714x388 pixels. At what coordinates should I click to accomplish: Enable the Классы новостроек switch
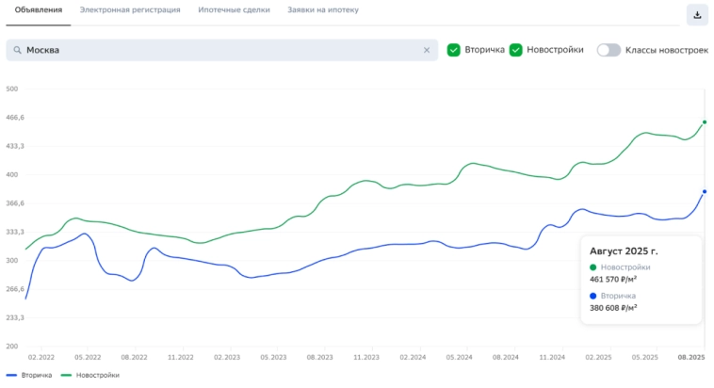pyautogui.click(x=609, y=50)
